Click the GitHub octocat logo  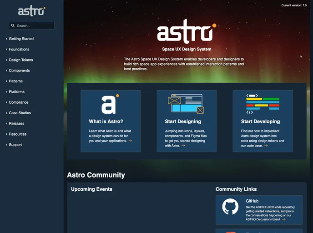(230, 207)
